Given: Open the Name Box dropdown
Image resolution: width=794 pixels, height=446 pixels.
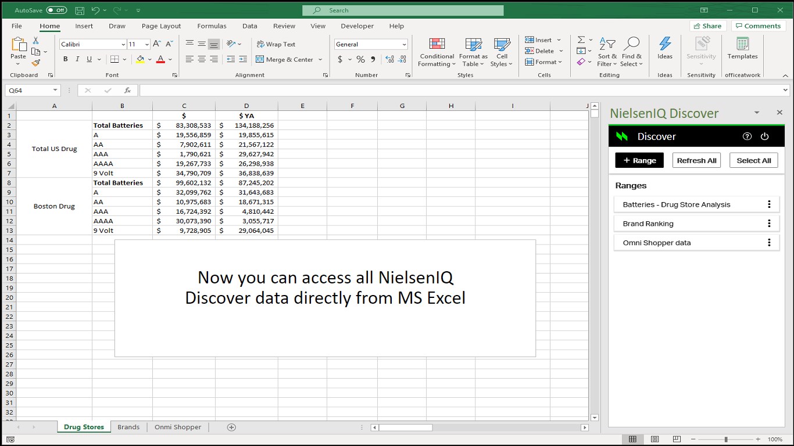Looking at the screenshot, I should (x=56, y=91).
